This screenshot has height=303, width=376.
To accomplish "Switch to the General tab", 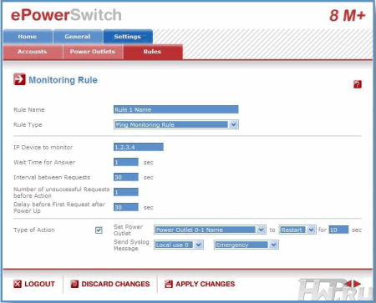I will [78, 37].
